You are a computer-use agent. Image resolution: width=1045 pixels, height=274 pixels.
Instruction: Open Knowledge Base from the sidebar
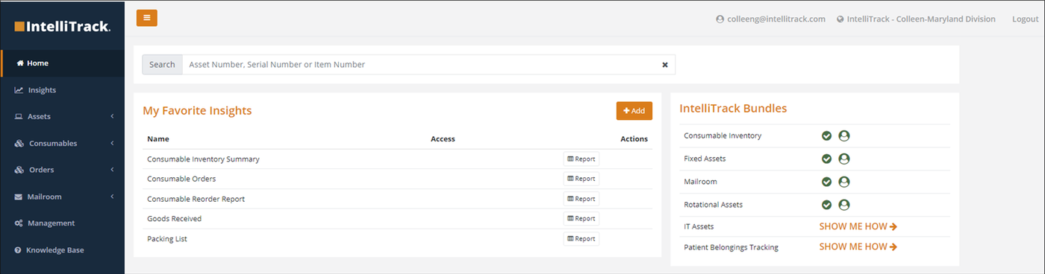[62, 250]
